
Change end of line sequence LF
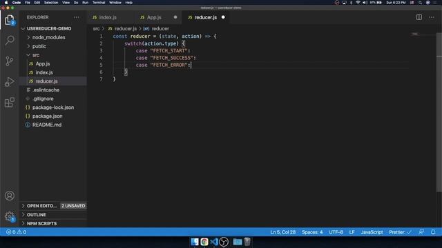352,232
